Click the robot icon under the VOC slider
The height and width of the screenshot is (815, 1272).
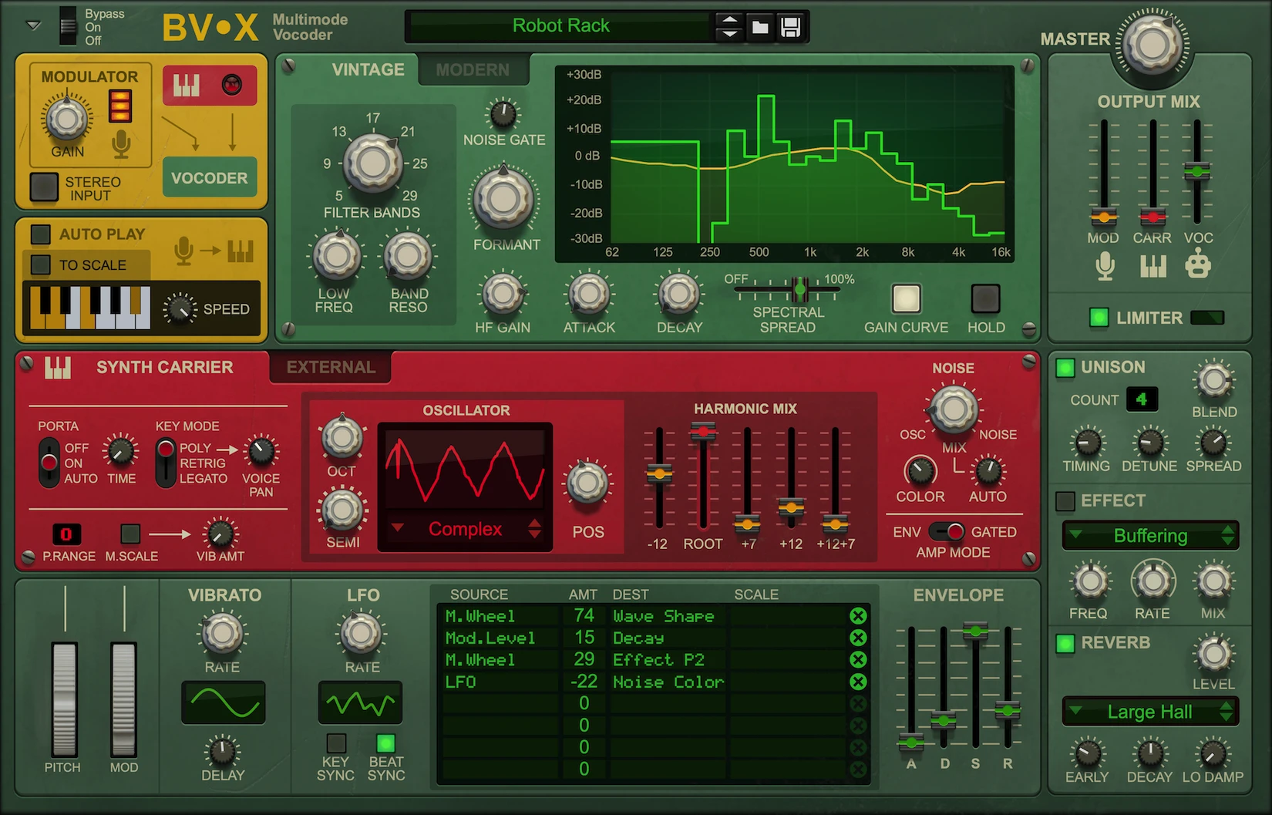point(1197,266)
